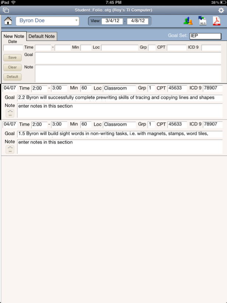Click the new note Loc input field
This screenshot has width=227, height=303.
[119, 48]
